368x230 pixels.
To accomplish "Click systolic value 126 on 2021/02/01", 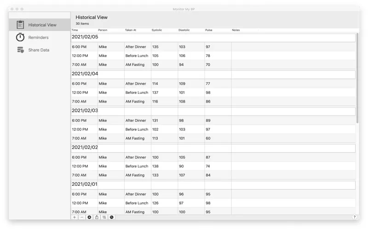I will (155, 203).
